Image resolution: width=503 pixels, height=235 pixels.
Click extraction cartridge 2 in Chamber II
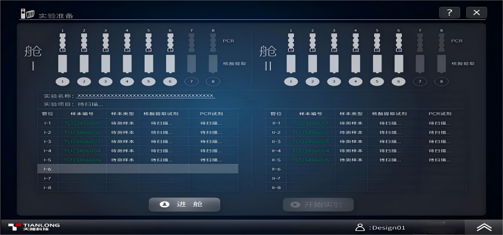(312, 64)
